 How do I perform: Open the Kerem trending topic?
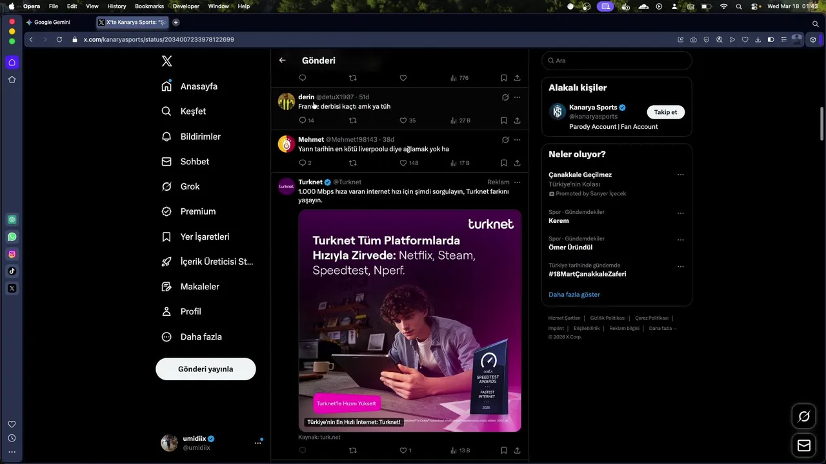[x=559, y=221]
